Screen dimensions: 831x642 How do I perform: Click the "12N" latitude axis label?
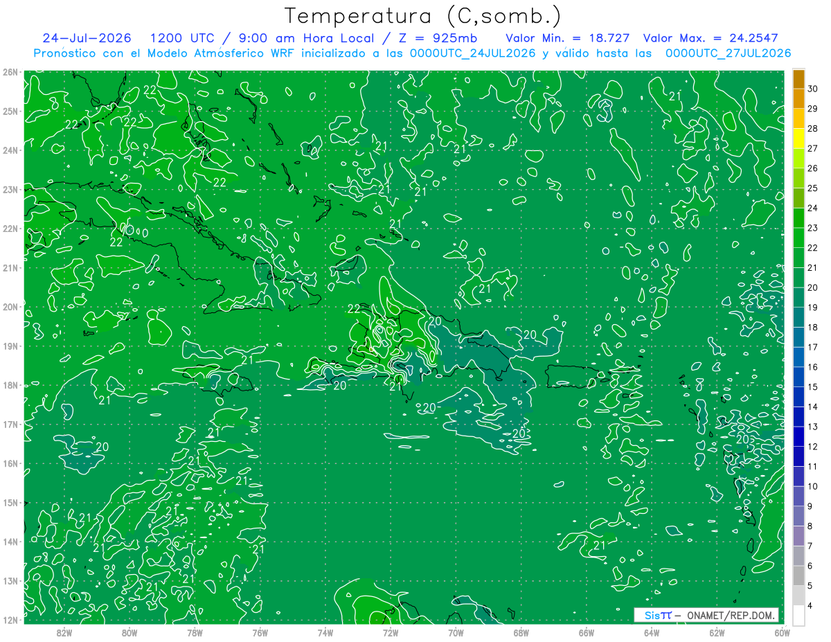tap(10, 620)
